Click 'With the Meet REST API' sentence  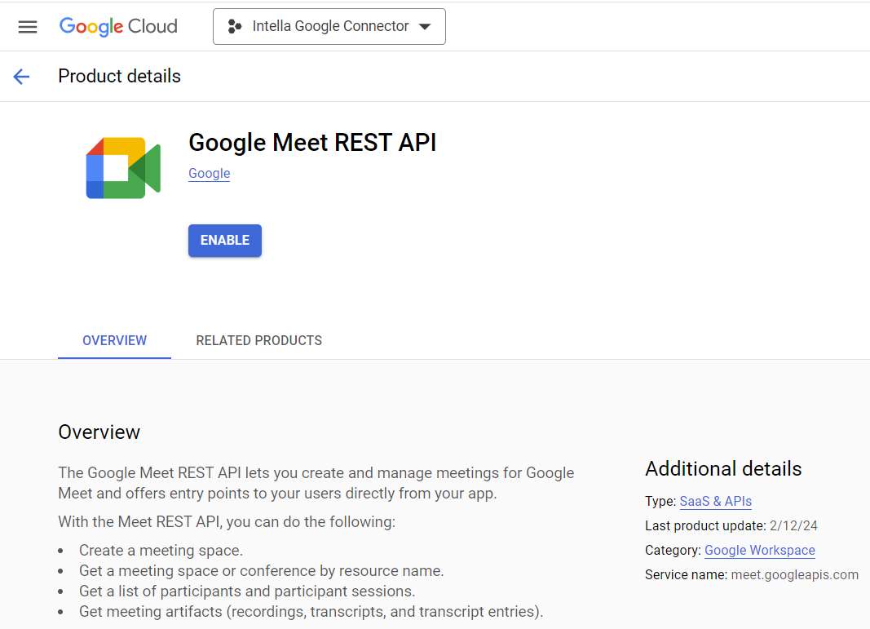(x=227, y=522)
